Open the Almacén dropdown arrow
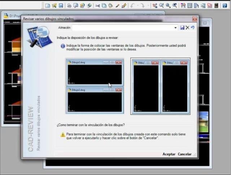Screen dimensions: 231x175 [x=175, y=28]
